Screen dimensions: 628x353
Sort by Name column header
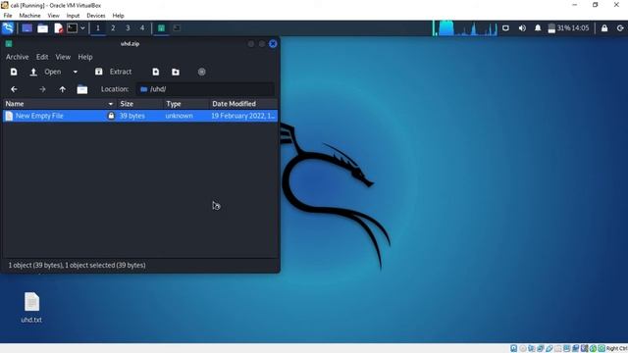(59, 104)
